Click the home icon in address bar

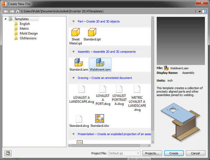coord(18,11)
